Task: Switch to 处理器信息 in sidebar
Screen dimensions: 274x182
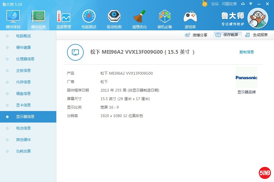Action: pyautogui.click(x=25, y=59)
